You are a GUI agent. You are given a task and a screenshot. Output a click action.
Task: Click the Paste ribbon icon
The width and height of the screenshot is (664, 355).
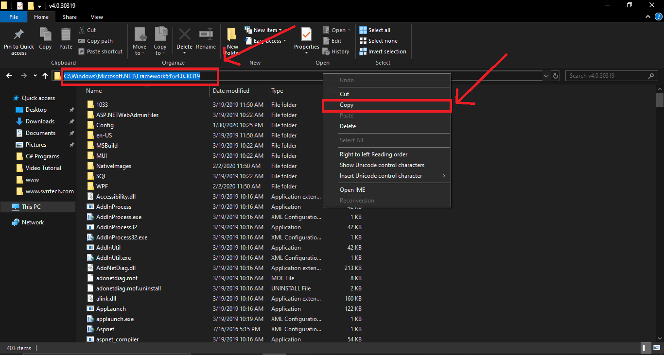[66, 34]
